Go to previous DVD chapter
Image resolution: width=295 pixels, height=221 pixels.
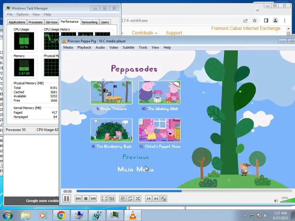point(149,199)
